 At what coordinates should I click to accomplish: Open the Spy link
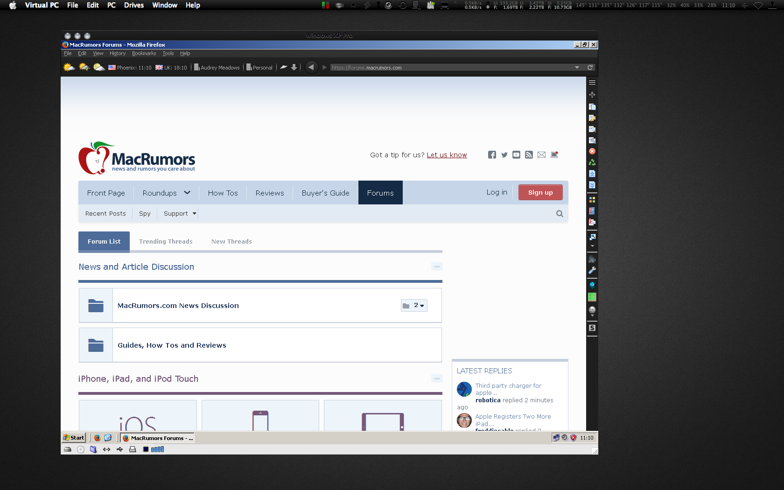(x=145, y=214)
